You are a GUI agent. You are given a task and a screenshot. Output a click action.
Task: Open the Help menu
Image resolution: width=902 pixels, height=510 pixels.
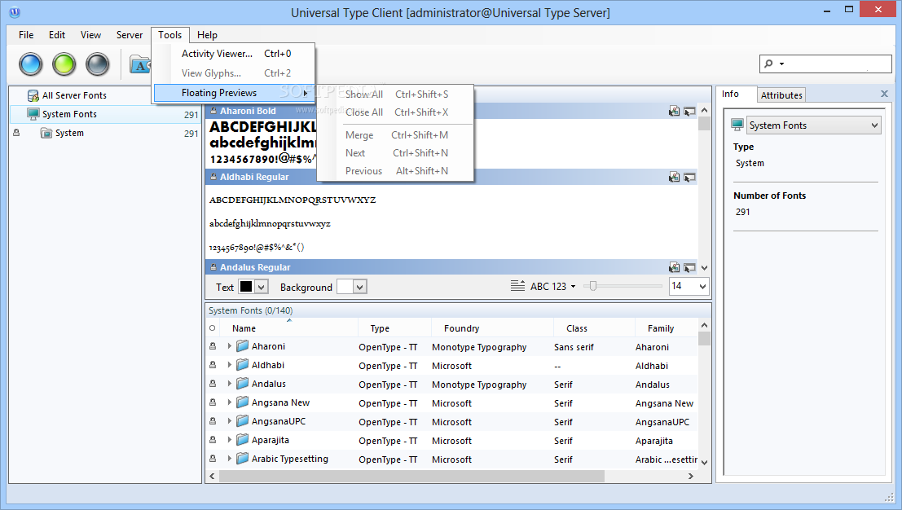click(207, 35)
